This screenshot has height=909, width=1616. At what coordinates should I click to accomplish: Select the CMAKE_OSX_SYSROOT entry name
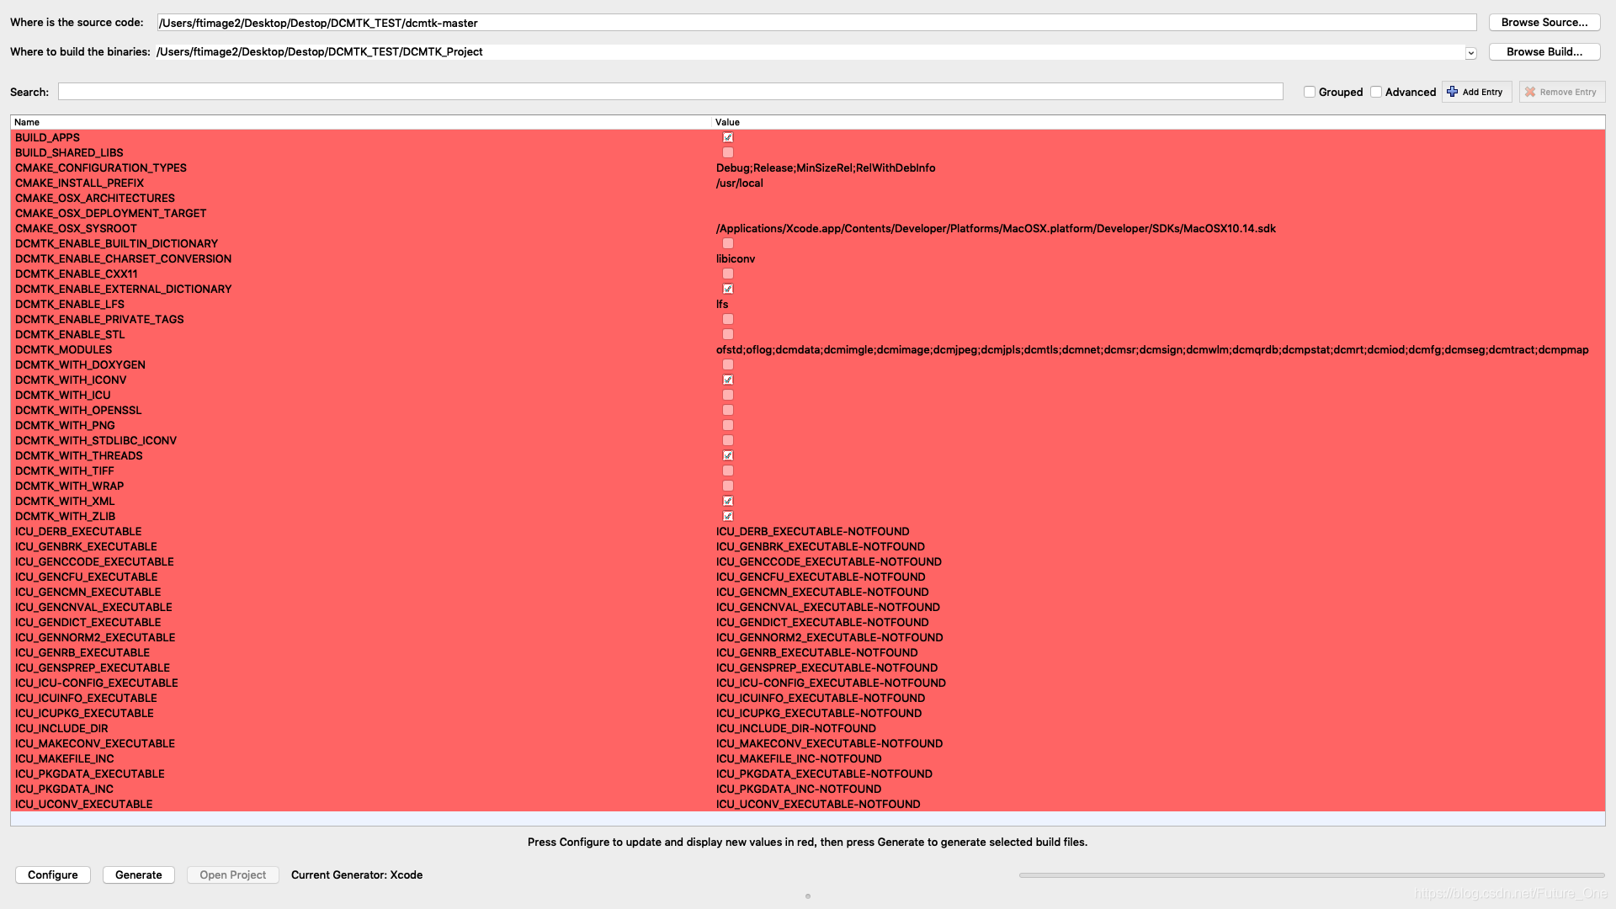coord(76,228)
